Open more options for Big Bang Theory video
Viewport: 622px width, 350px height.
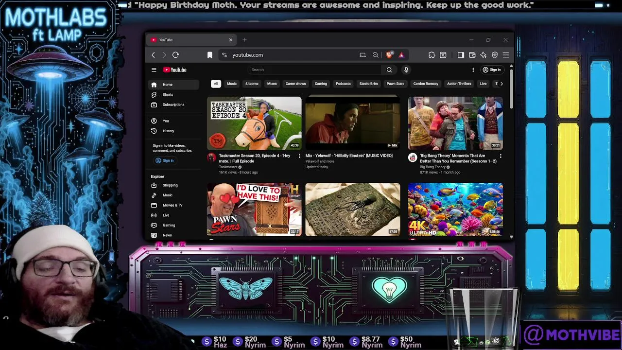point(501,156)
